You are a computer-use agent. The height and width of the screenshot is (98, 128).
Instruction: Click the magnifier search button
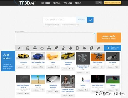(90, 20)
